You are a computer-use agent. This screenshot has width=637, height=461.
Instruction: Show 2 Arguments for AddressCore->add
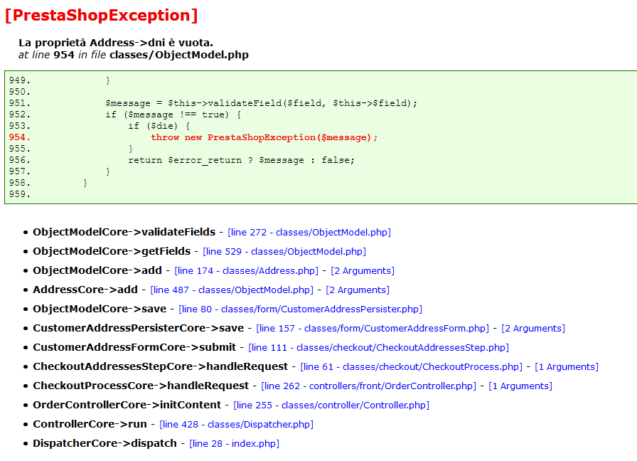coord(358,290)
